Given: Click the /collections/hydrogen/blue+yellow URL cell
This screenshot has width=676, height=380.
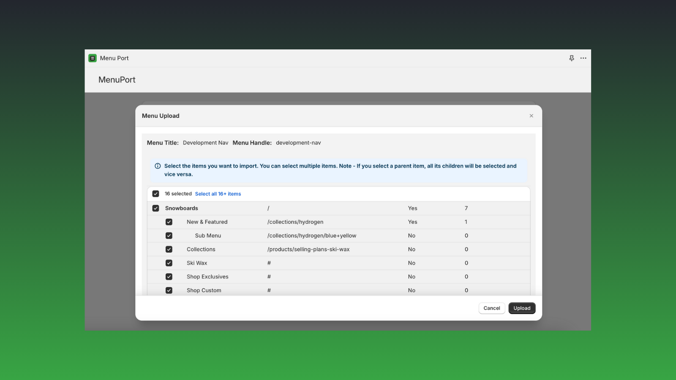Looking at the screenshot, I should point(312,236).
